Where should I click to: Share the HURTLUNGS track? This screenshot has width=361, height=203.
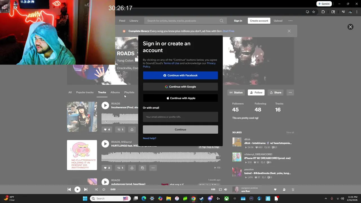pyautogui.click(x=132, y=168)
